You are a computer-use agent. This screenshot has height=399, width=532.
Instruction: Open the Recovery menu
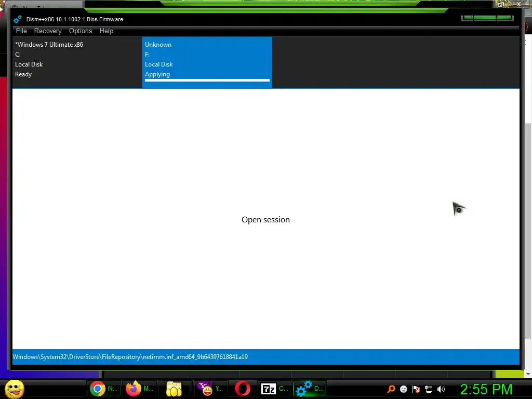[48, 31]
